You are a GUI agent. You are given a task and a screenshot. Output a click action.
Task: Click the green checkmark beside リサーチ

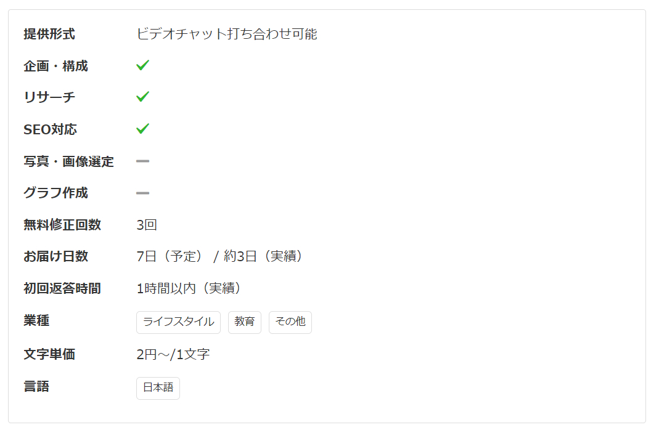142,97
